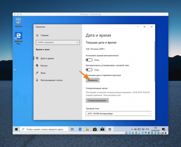Open the Распознавание голоса section

[x=58, y=80]
